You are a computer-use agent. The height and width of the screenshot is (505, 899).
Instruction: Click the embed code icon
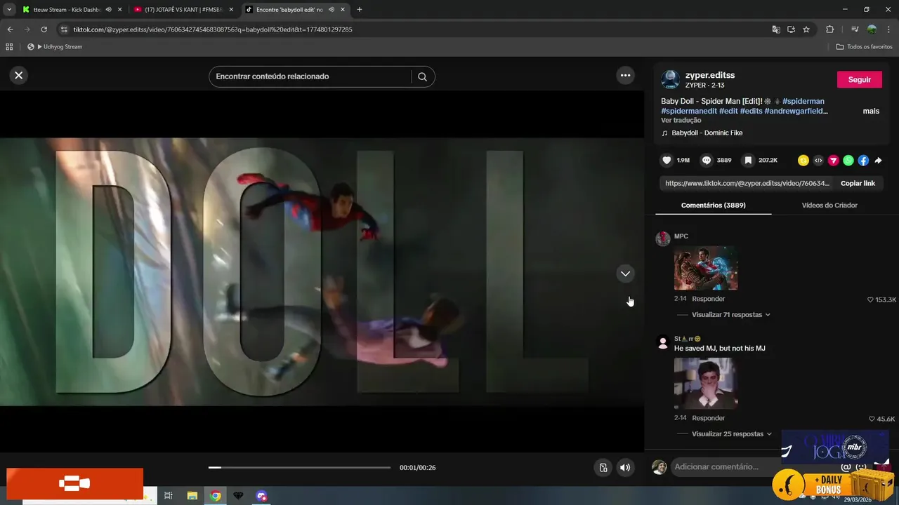[818, 161]
